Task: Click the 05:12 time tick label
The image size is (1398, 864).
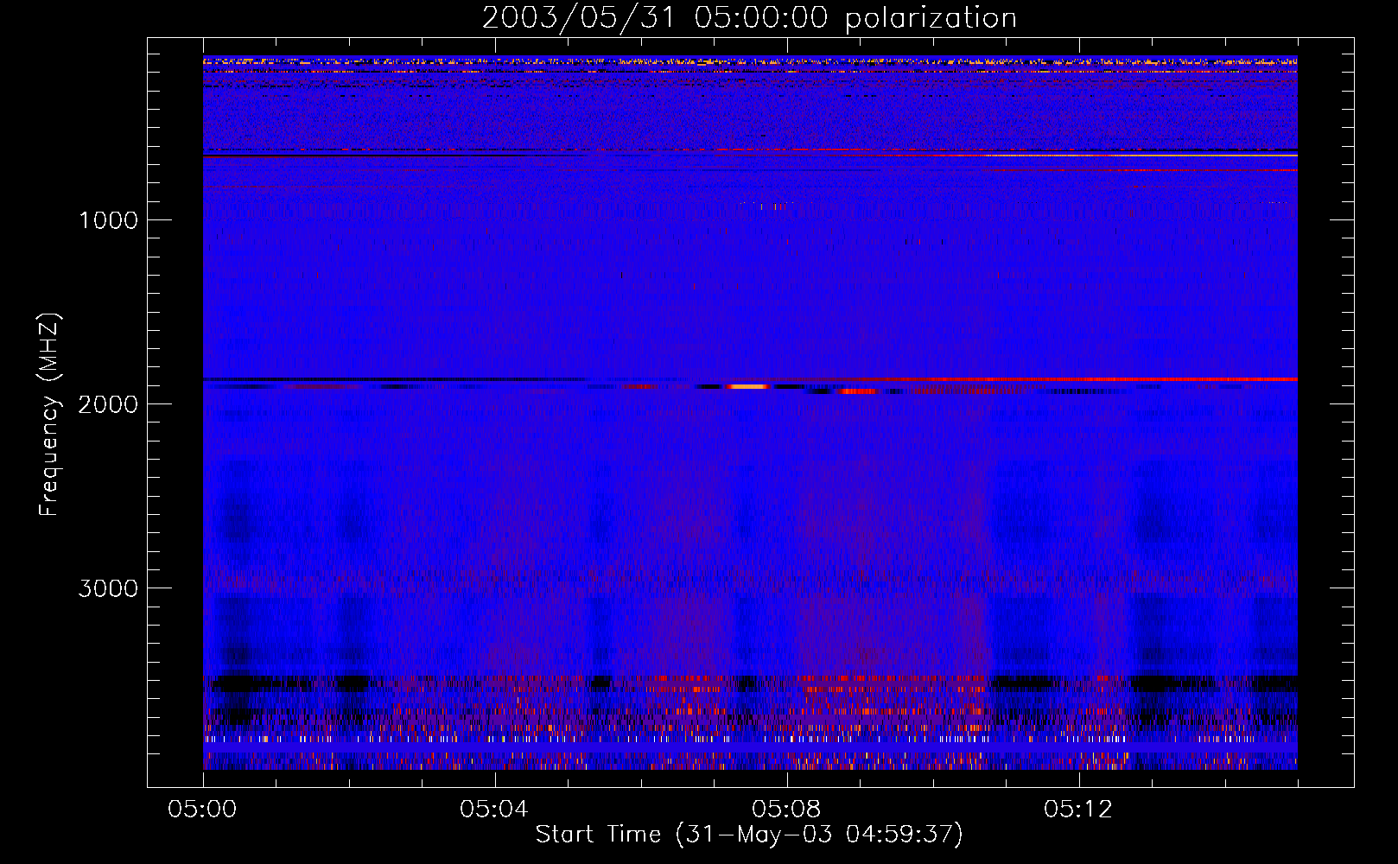Action: 1078,809
